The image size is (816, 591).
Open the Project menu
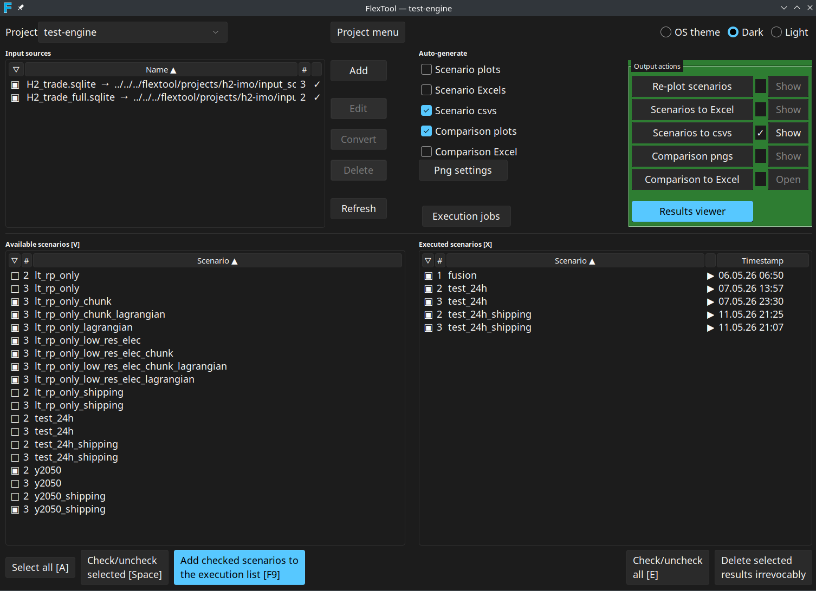point(368,32)
